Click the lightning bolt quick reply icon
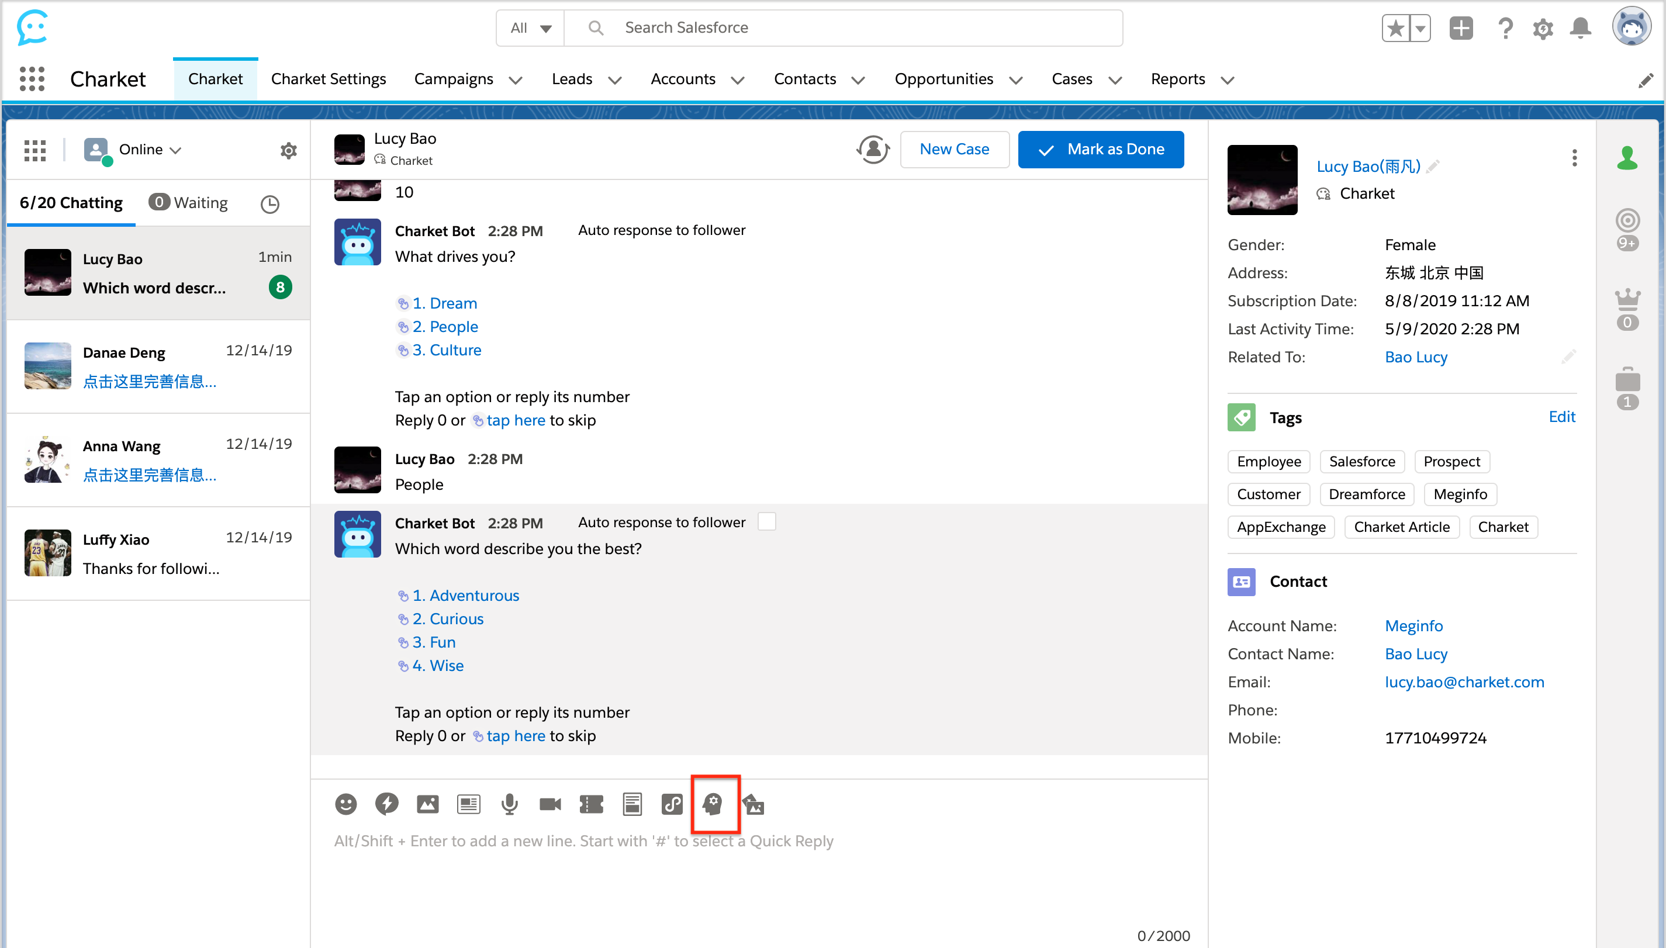The width and height of the screenshot is (1666, 948). [387, 804]
